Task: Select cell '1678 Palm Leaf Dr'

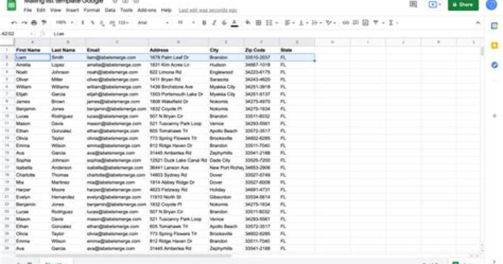Action: tap(178, 58)
